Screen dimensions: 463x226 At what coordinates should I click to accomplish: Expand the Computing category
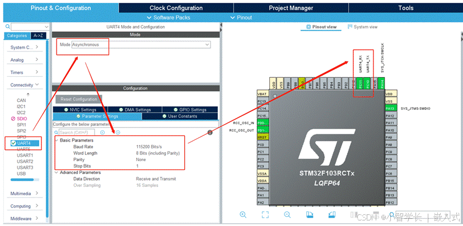pyautogui.click(x=24, y=206)
